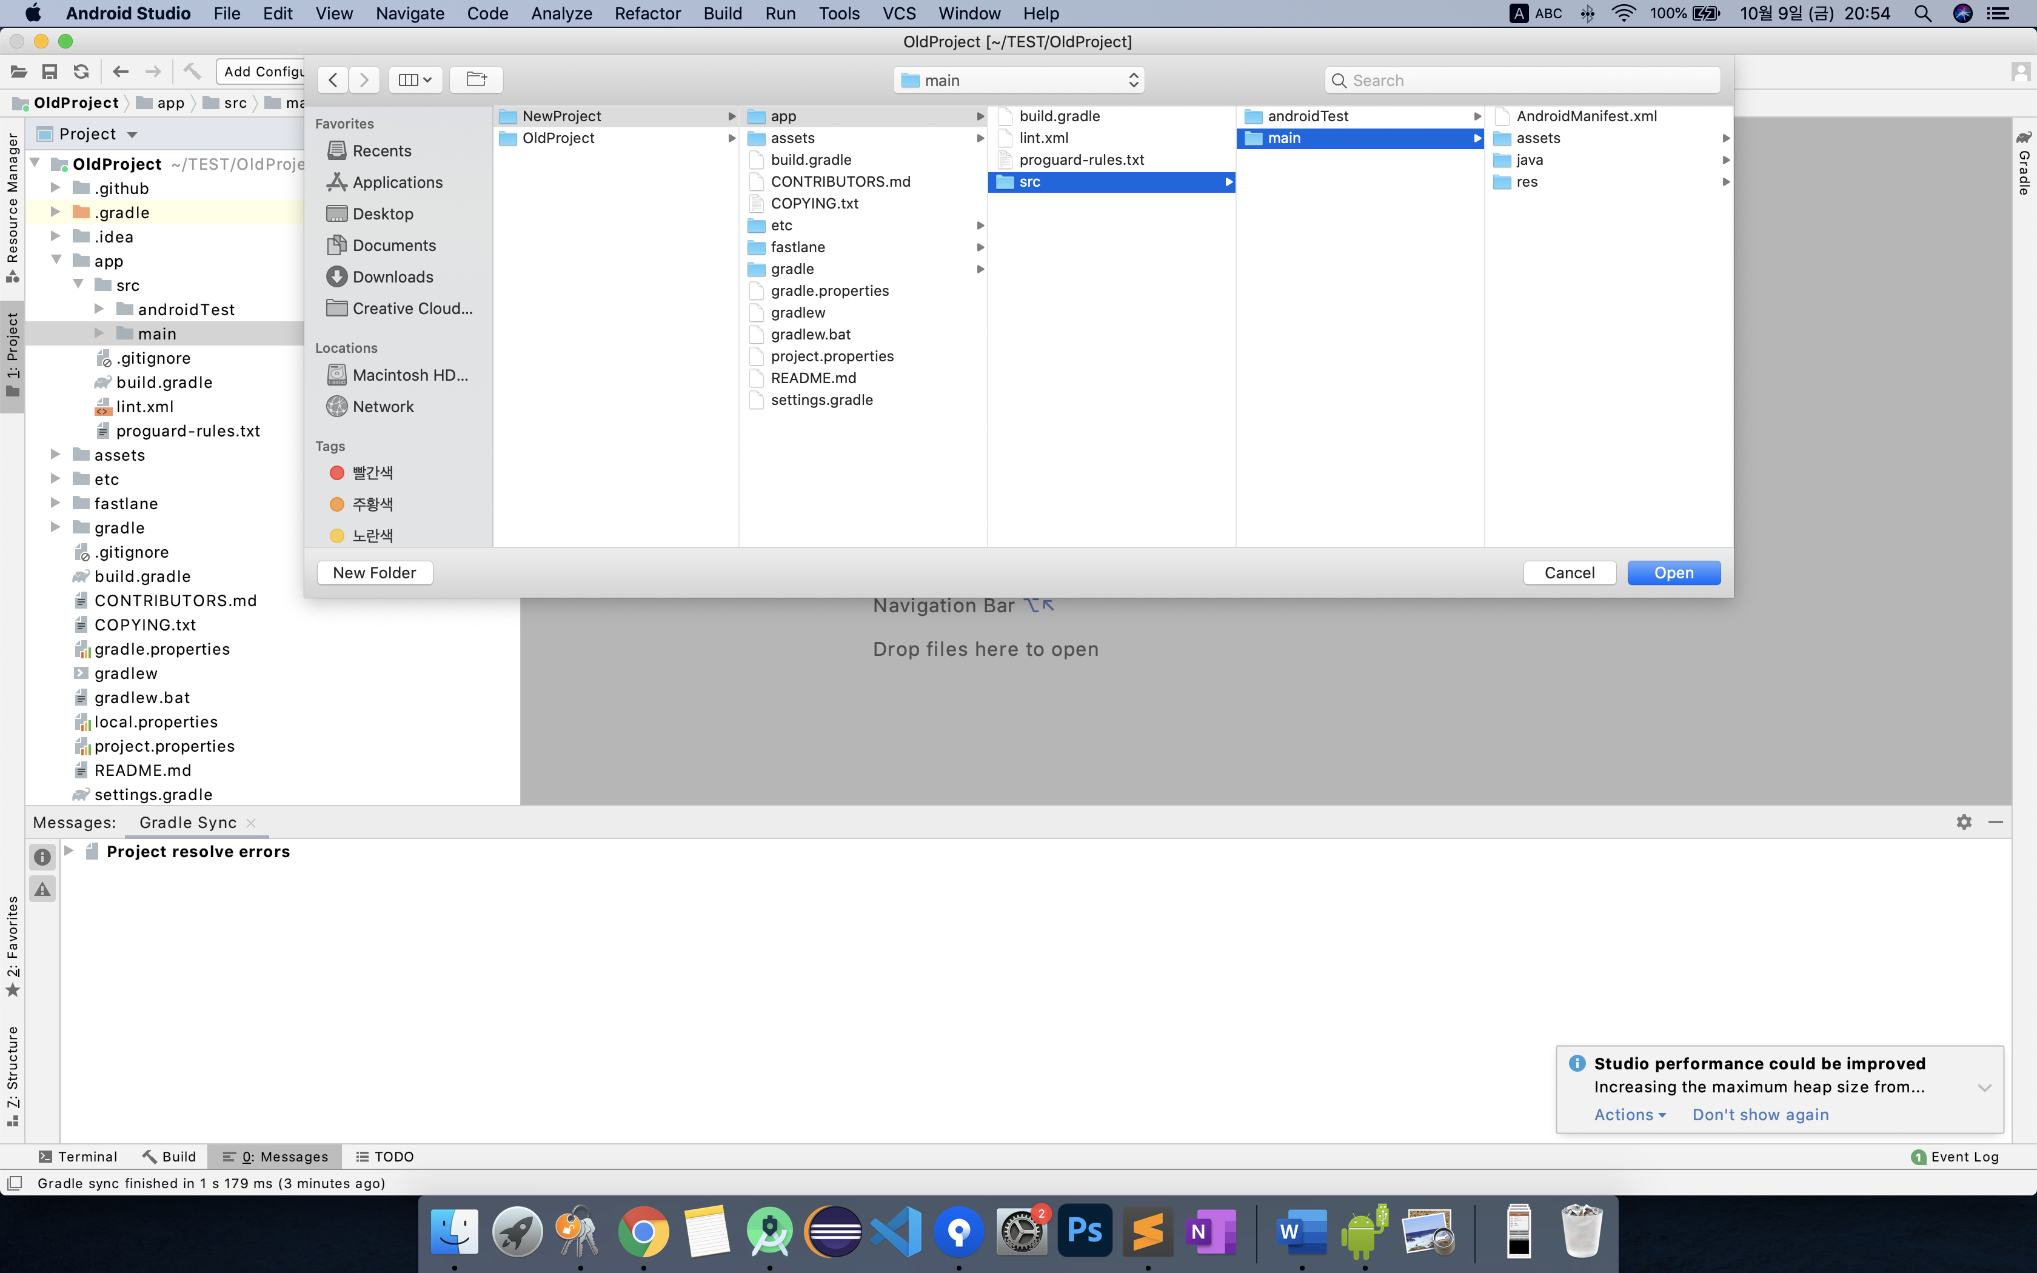The image size is (2037, 1273).
Task: Click the Sync project refresh icon
Action: pyautogui.click(x=81, y=72)
